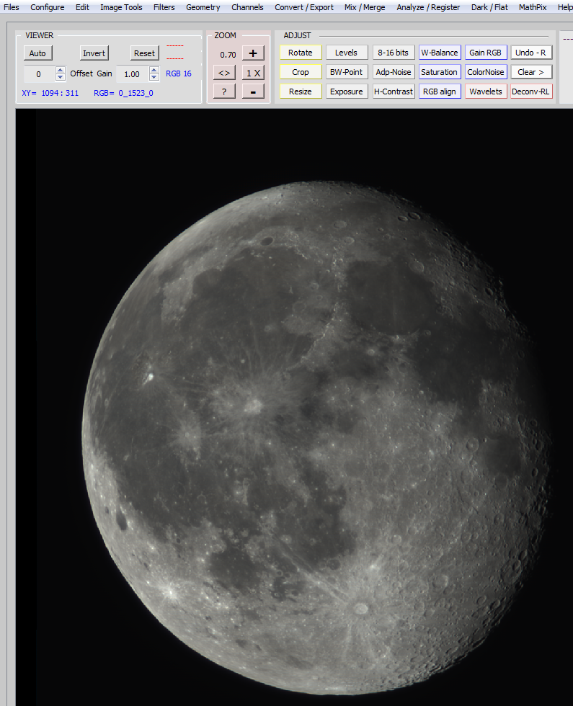This screenshot has height=706, width=573.
Task: Click the Reset viewer button
Action: (145, 53)
